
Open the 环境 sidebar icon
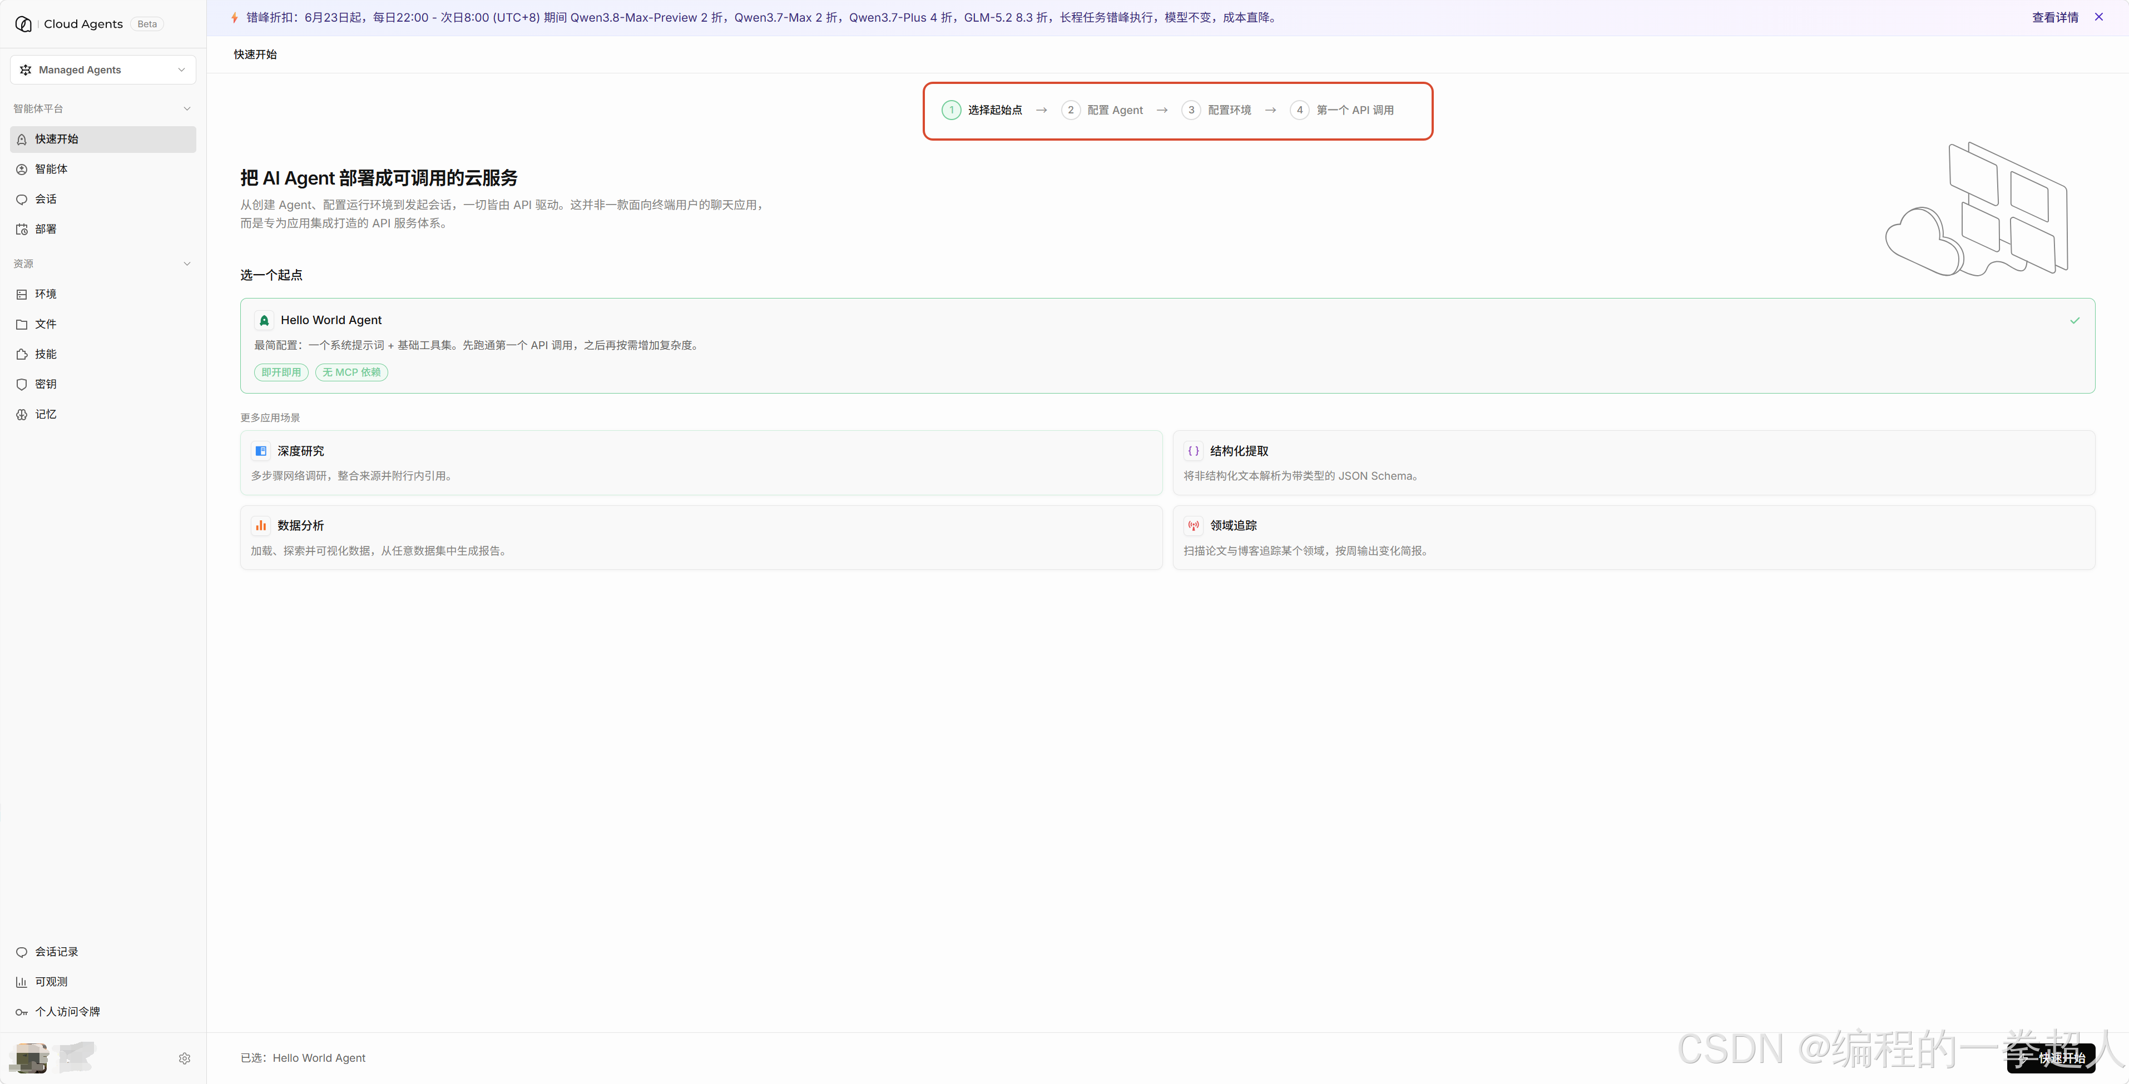click(x=22, y=294)
